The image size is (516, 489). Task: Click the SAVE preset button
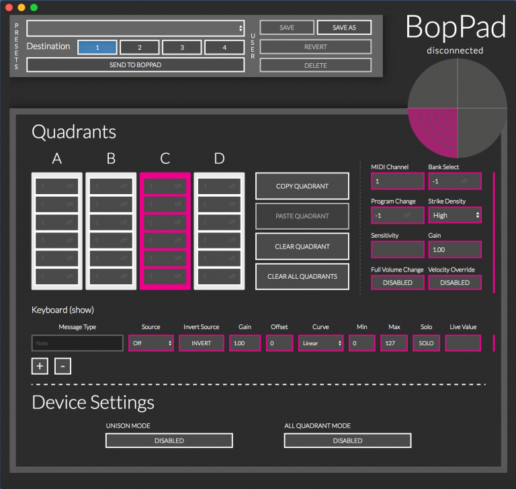(x=287, y=28)
